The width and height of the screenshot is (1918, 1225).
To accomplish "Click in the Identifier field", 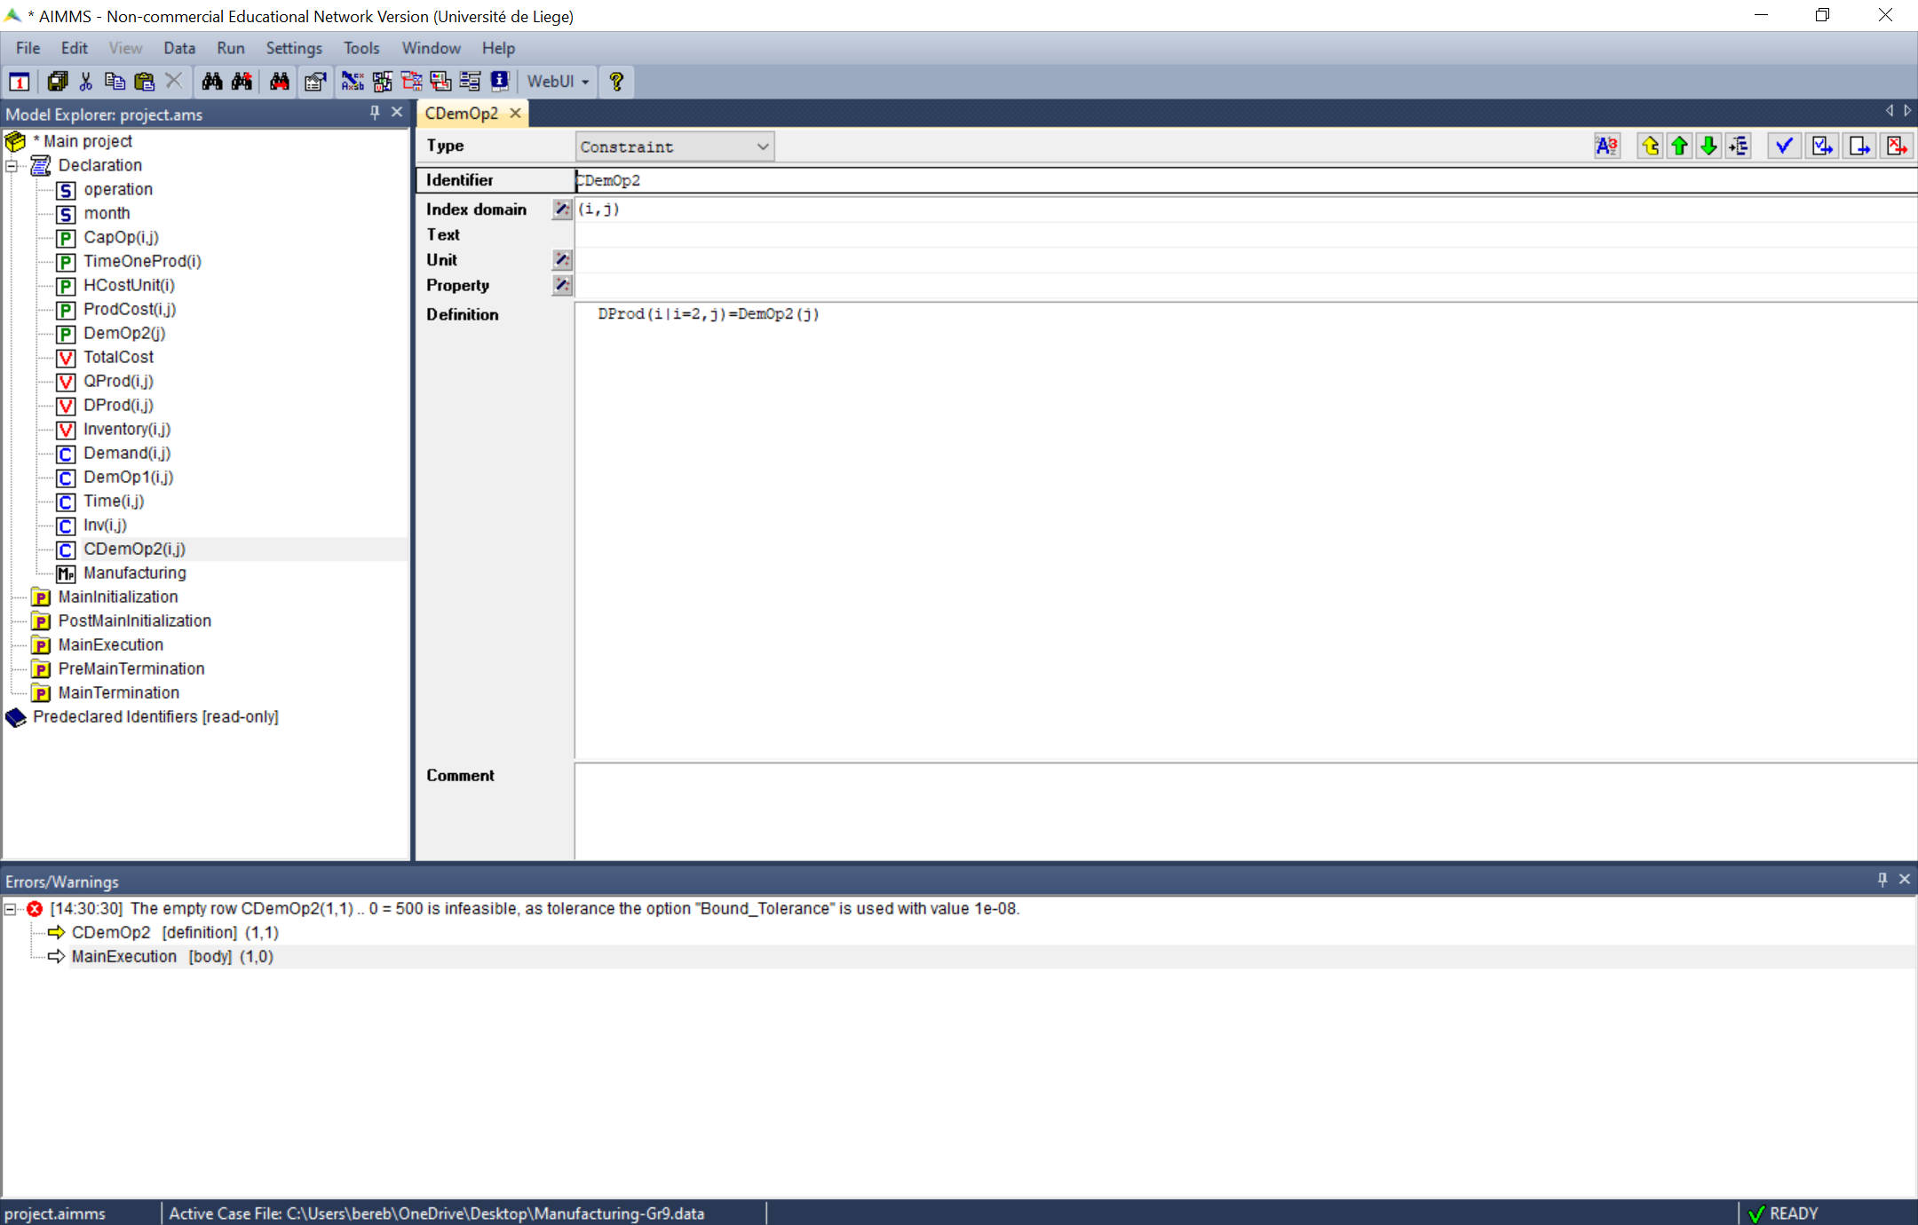I will click(1246, 180).
